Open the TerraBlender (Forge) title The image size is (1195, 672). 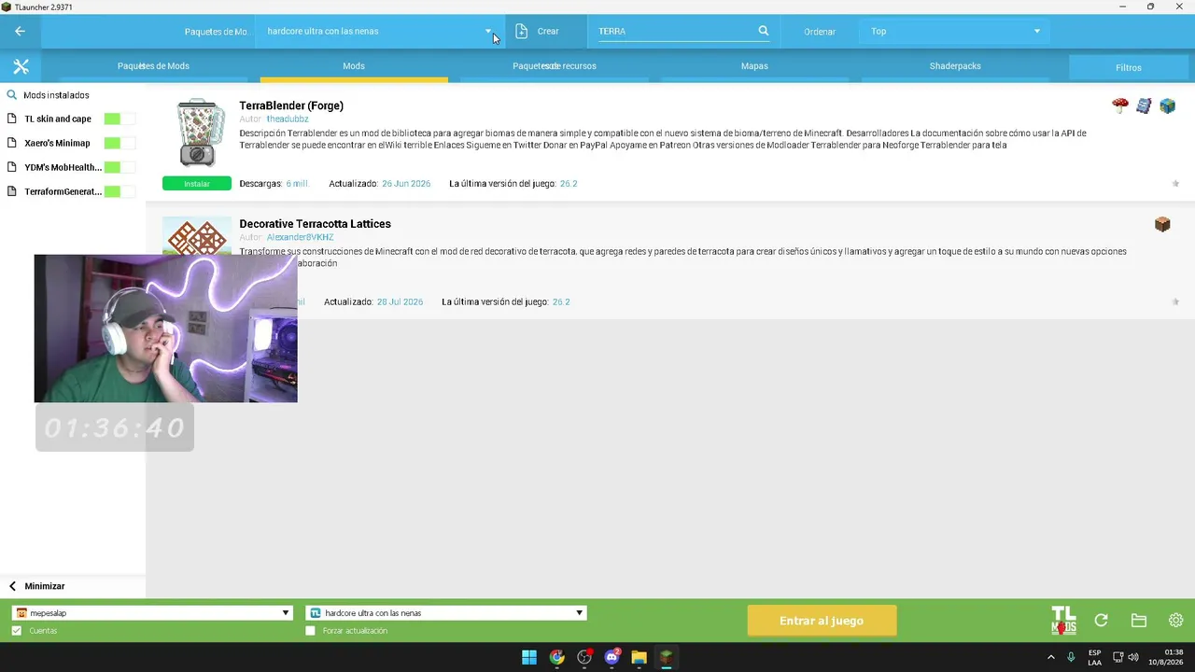coord(291,105)
